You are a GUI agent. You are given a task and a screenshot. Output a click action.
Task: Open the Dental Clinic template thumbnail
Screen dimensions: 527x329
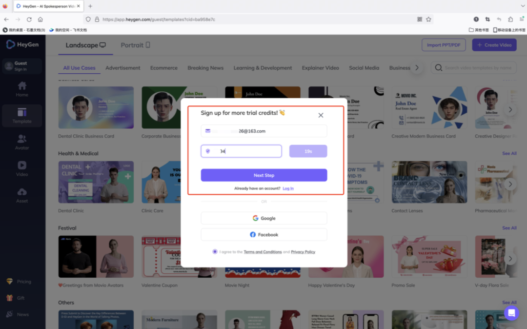point(96,182)
